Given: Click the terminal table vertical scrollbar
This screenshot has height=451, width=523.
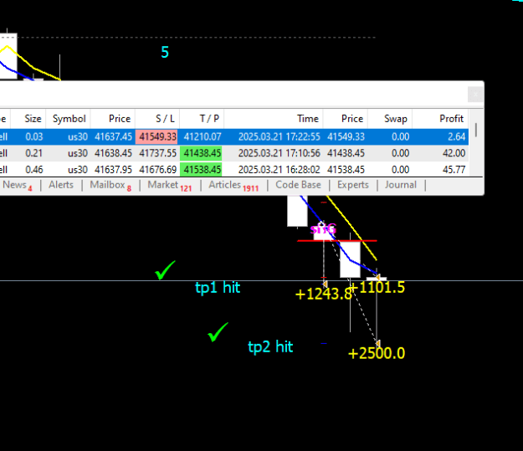Looking at the screenshot, I should tap(476, 130).
